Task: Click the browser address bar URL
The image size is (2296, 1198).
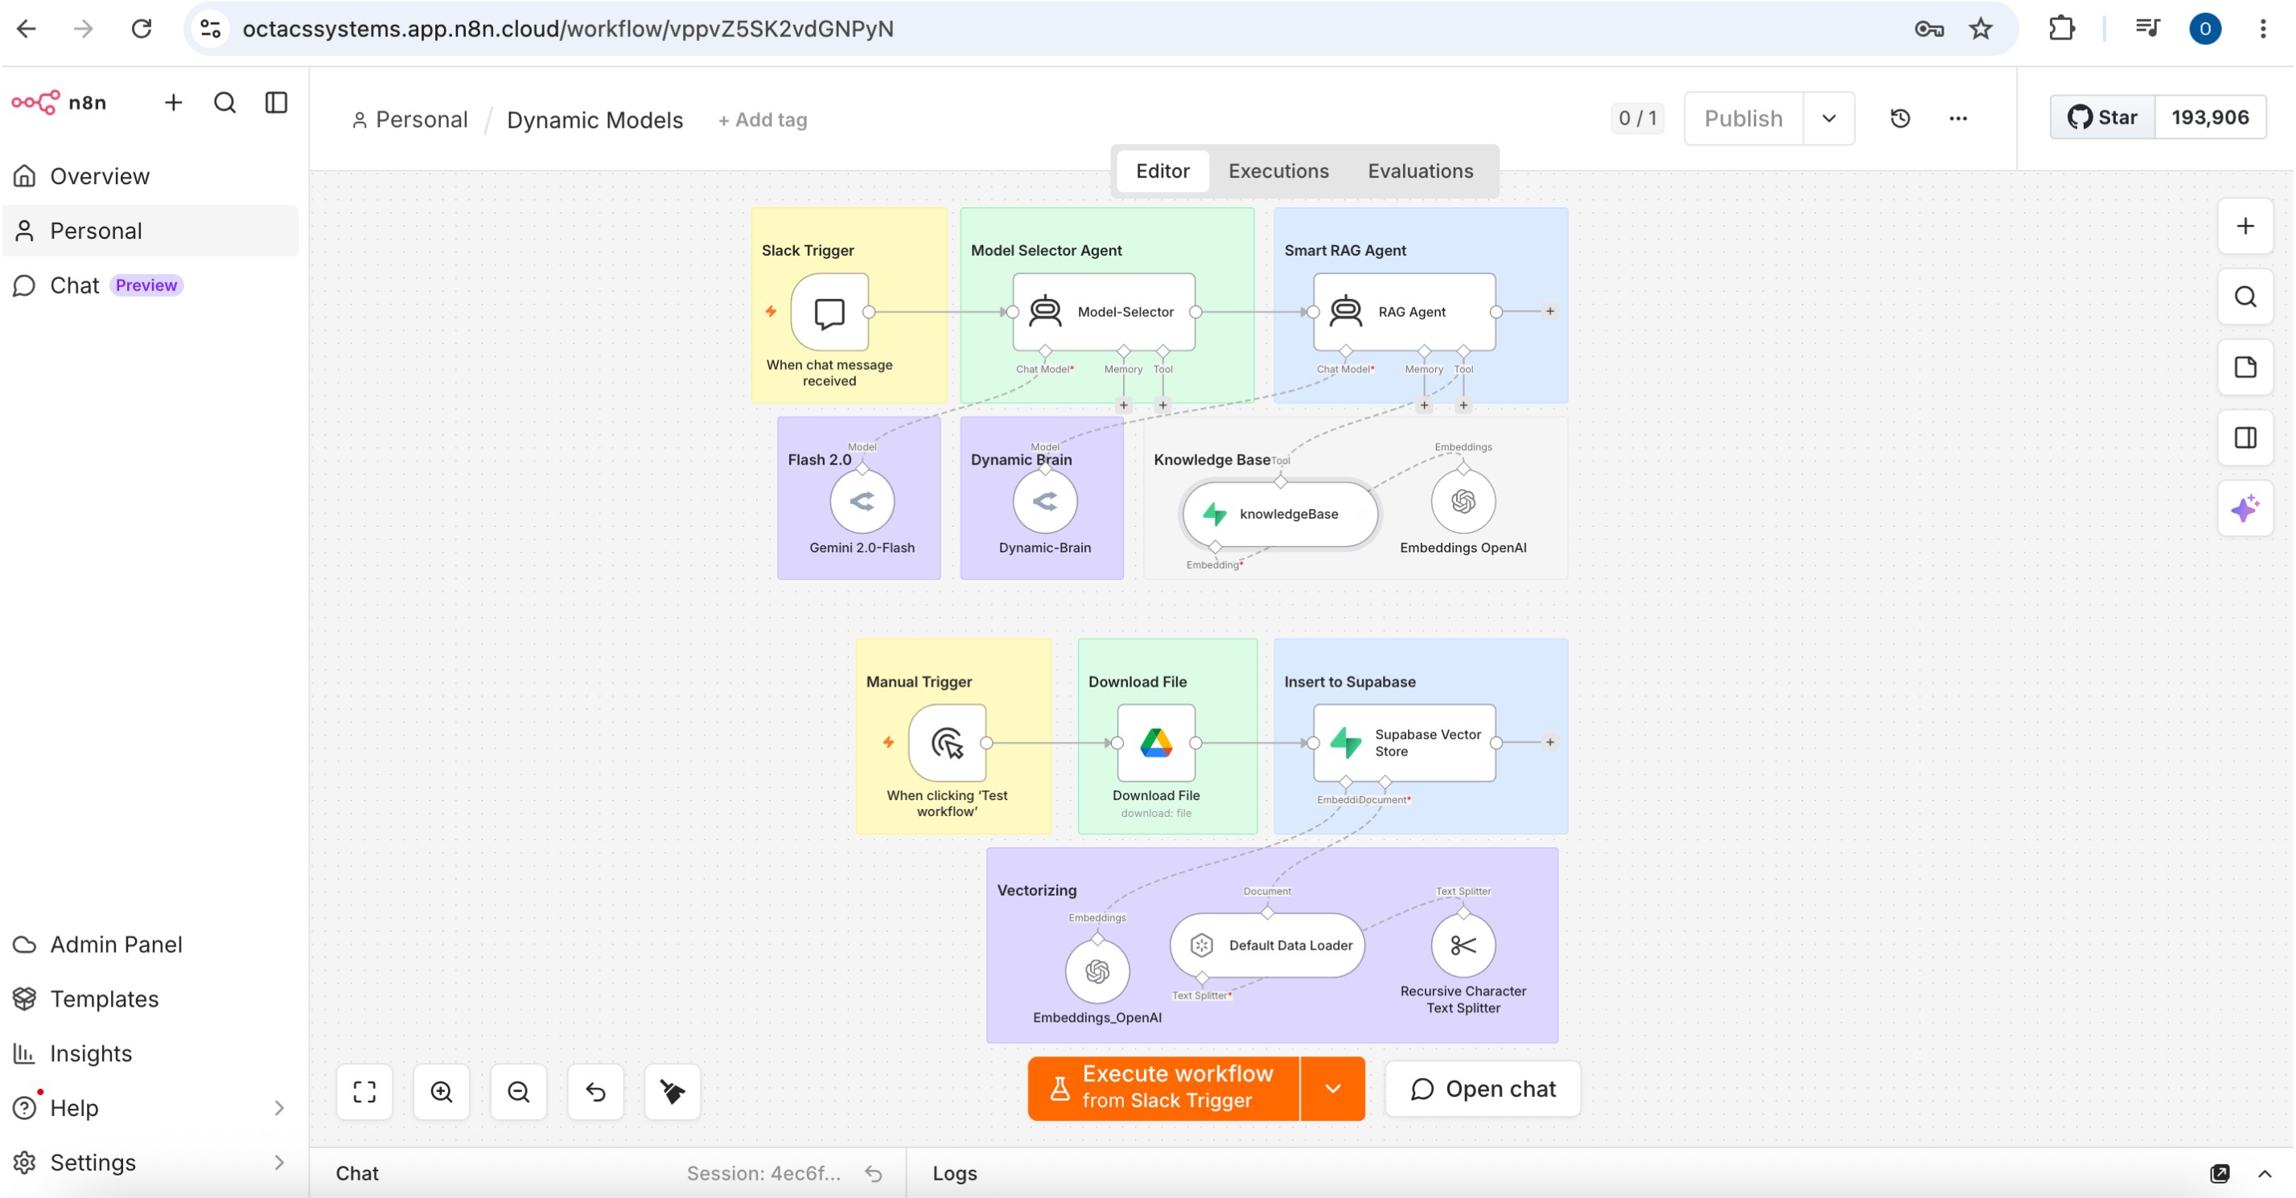Action: coord(568,30)
